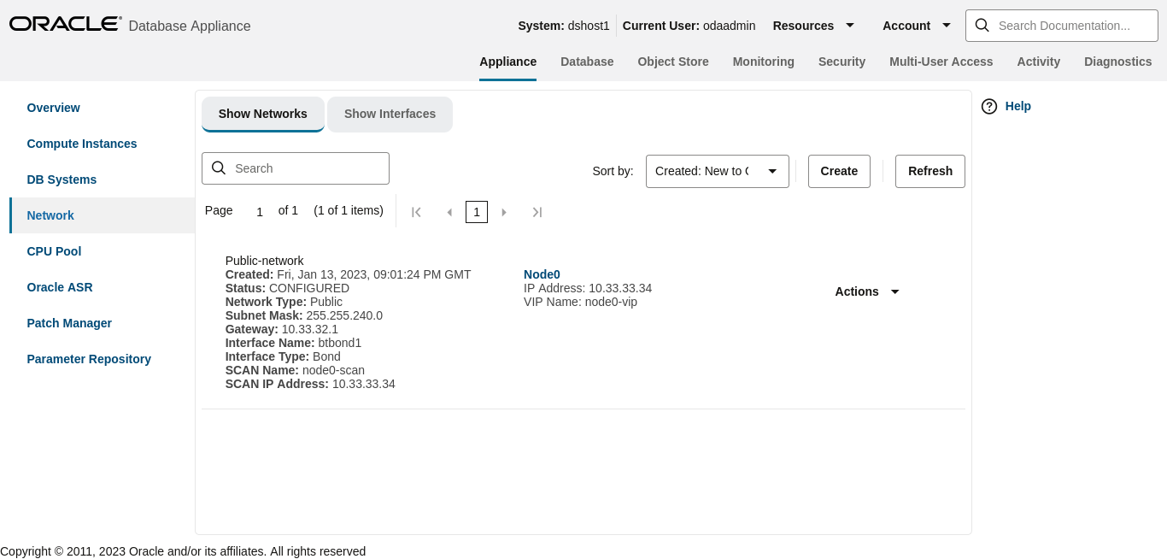The image size is (1167, 559).
Task: Go to next page arrow icon
Action: pos(504,212)
